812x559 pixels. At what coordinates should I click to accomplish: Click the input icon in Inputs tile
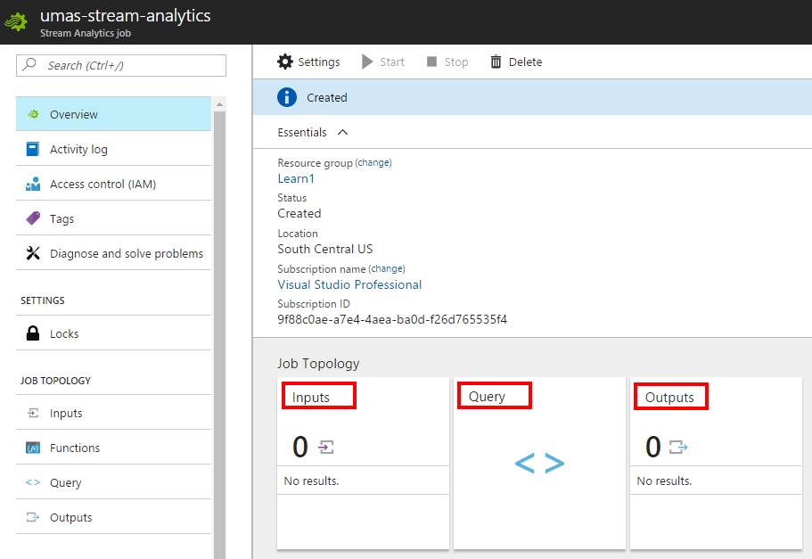point(325,447)
